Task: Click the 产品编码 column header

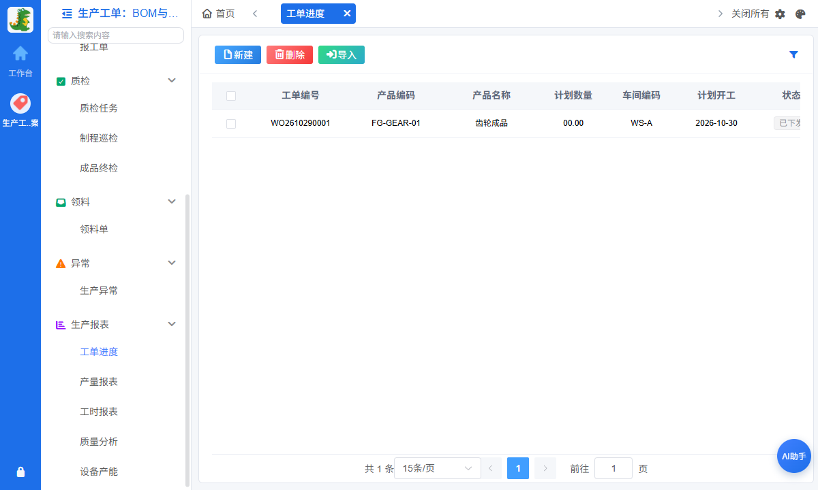Action: coord(396,96)
